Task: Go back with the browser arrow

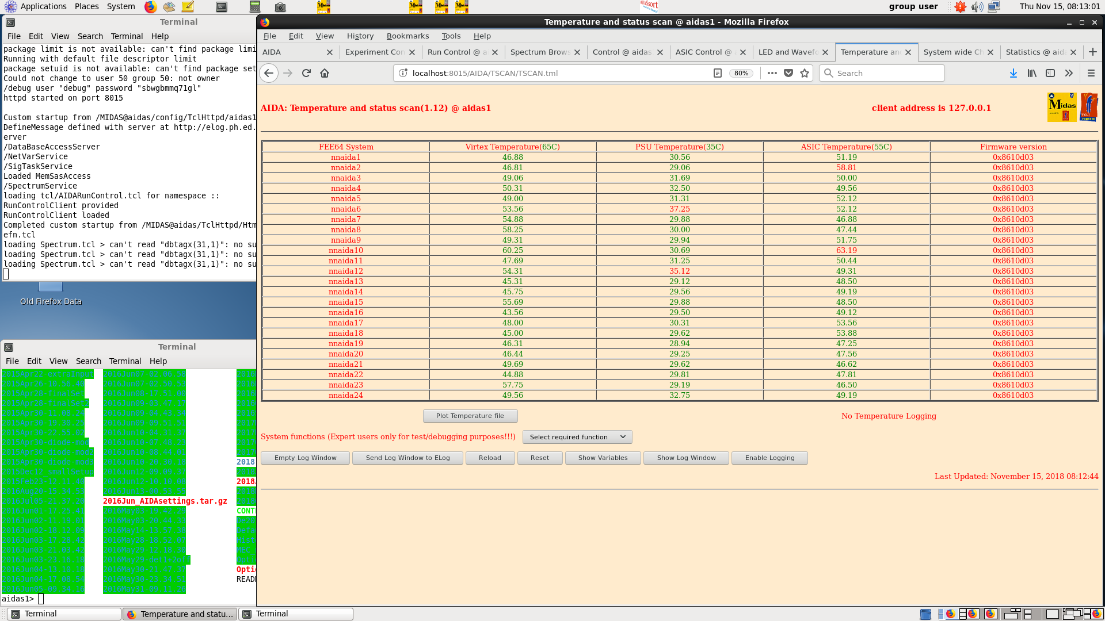Action: (x=269, y=73)
